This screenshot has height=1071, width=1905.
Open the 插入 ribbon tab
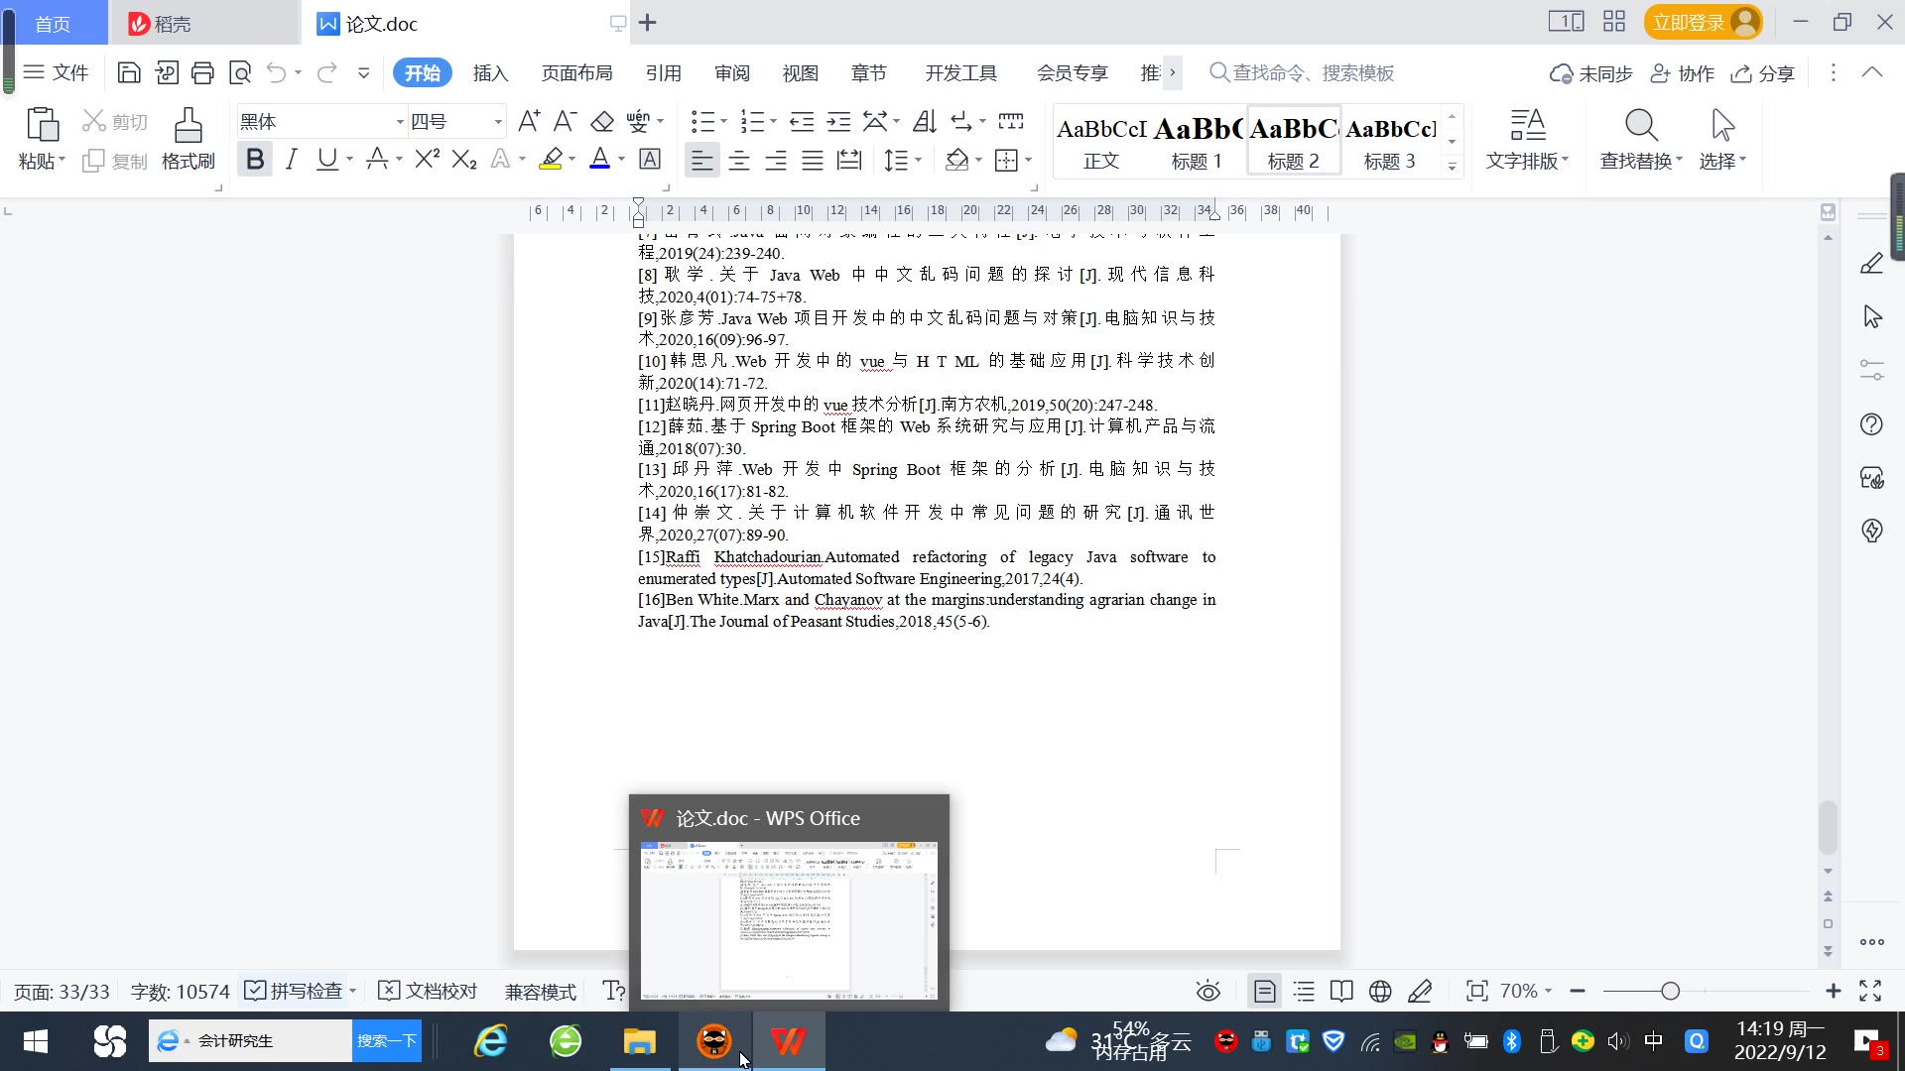click(x=490, y=72)
